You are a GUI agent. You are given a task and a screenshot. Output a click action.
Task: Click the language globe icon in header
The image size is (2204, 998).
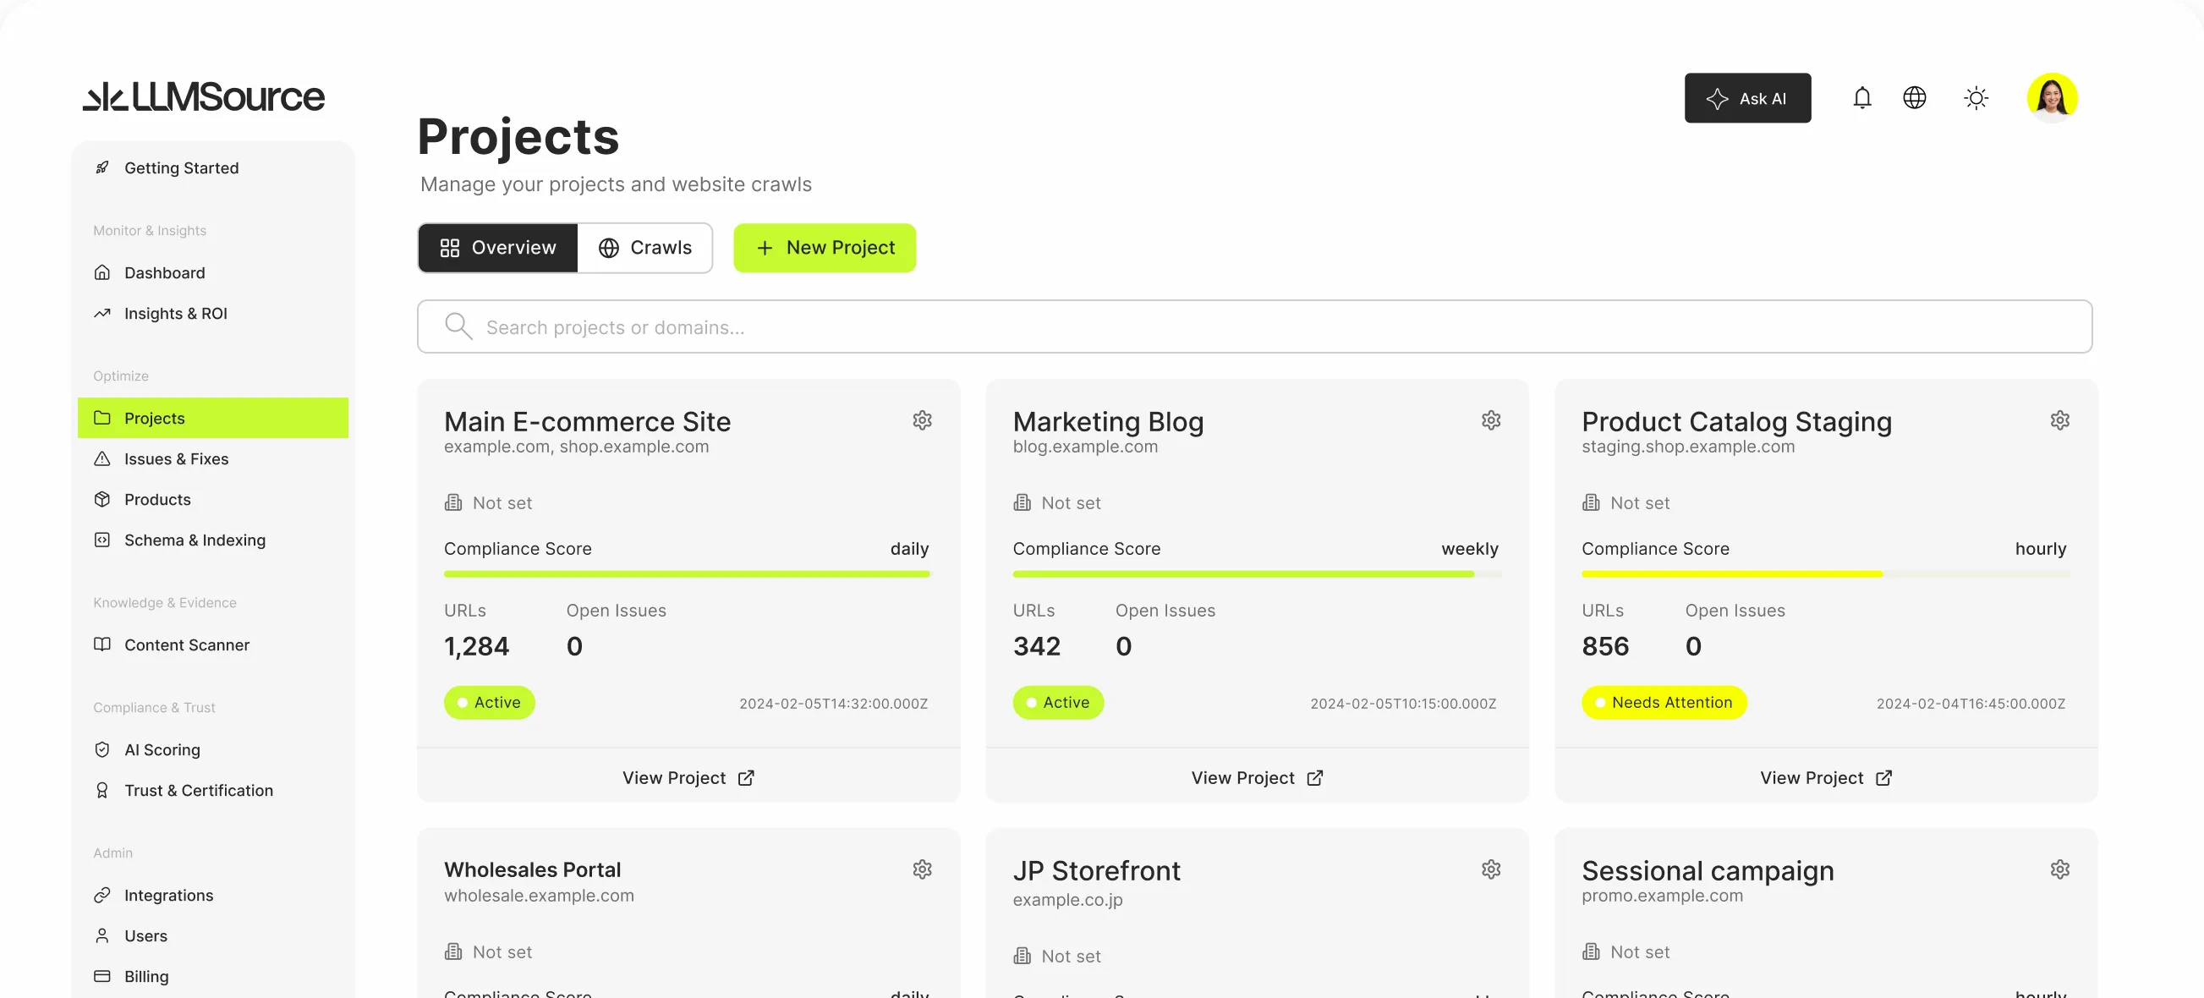tap(1914, 97)
